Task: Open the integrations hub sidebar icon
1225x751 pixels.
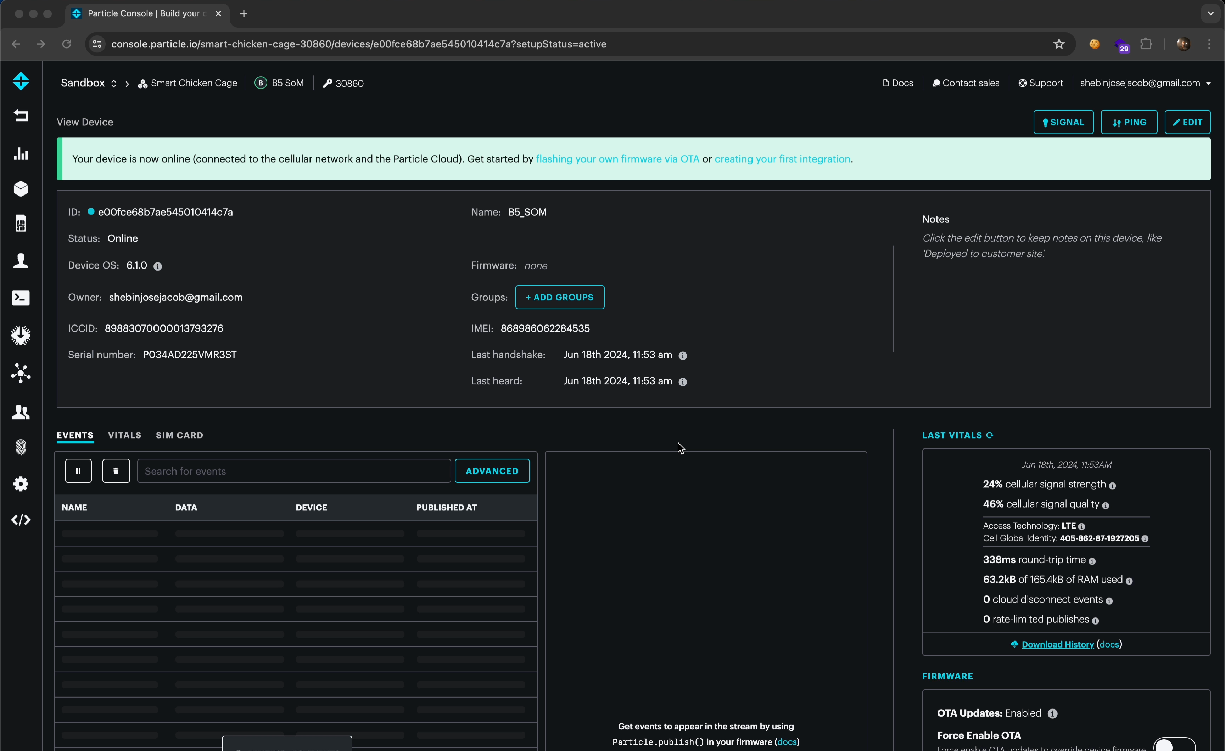Action: [x=21, y=373]
